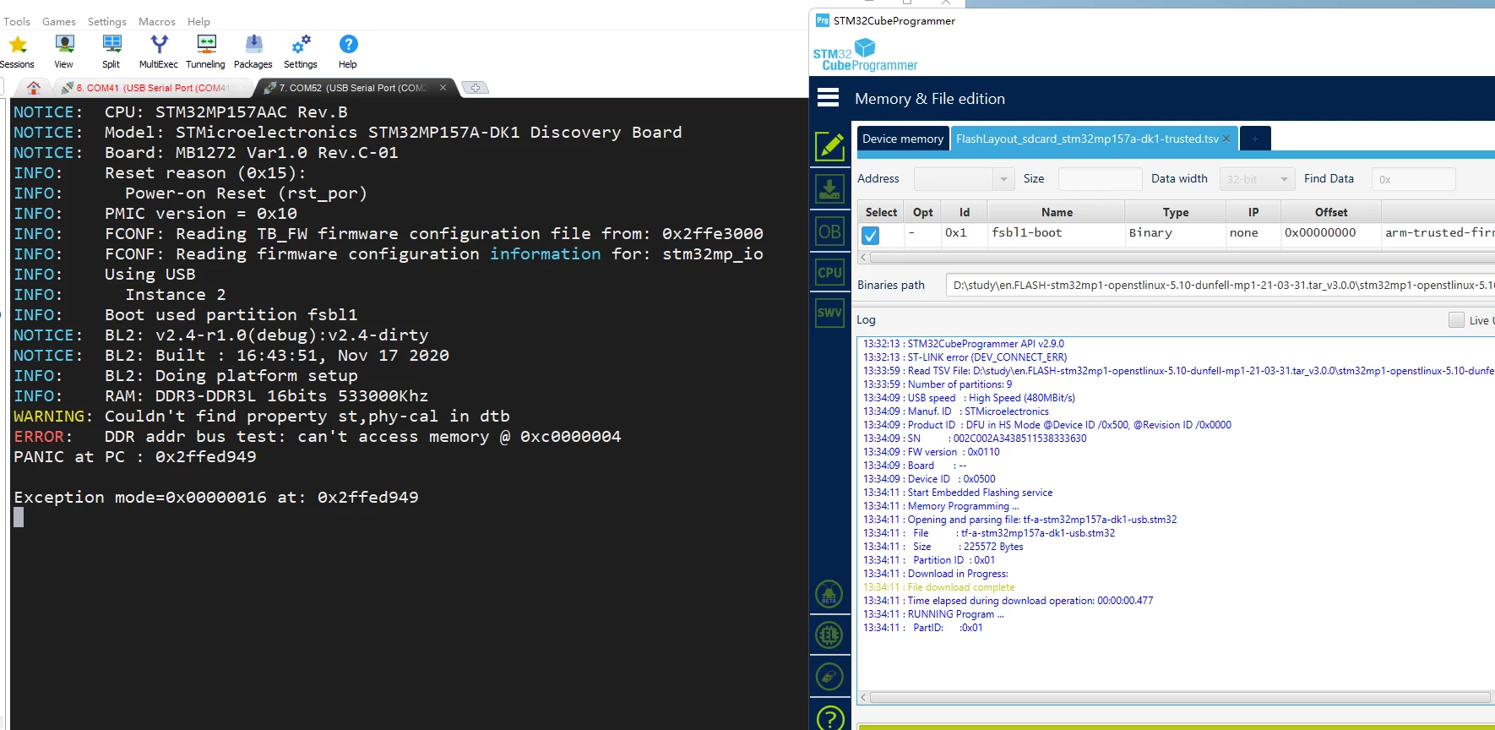Click the Binary type cell
Image resolution: width=1495 pixels, height=730 pixels.
coord(1175,233)
